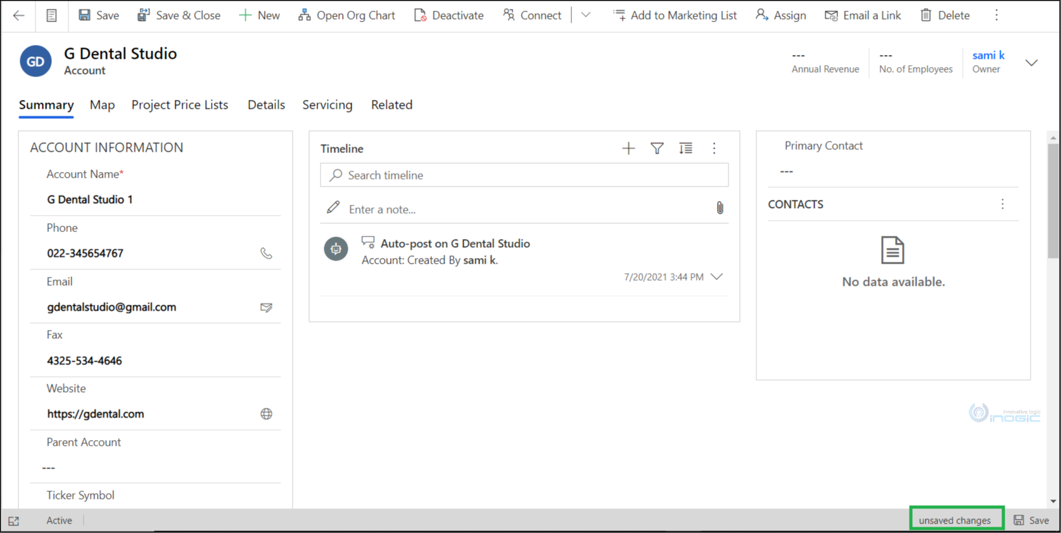Open record set panel icon
The height and width of the screenshot is (533, 1061).
click(51, 15)
